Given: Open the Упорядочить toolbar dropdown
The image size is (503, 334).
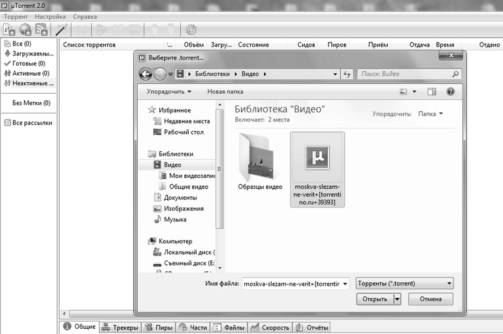Looking at the screenshot, I should click(169, 91).
